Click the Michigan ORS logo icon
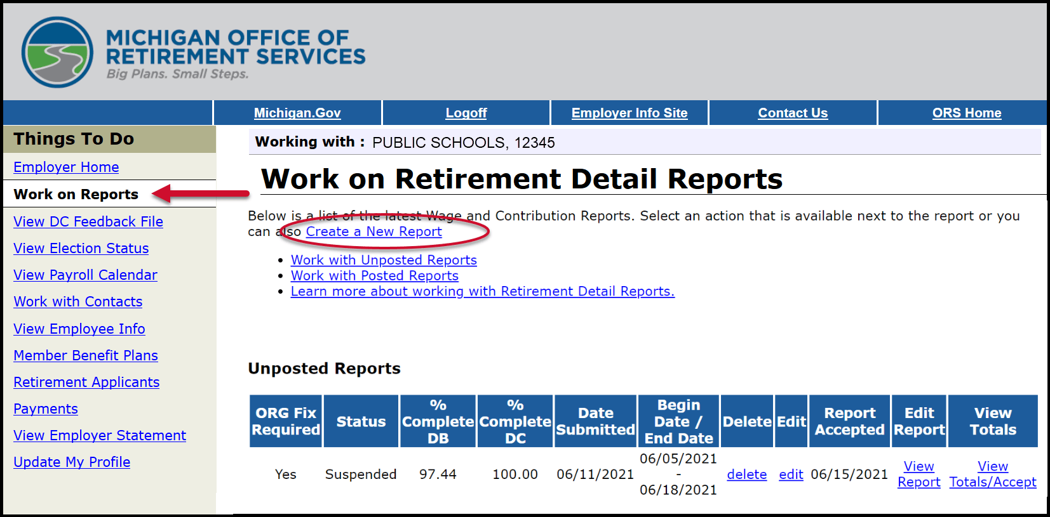1050x517 pixels. tap(57, 52)
